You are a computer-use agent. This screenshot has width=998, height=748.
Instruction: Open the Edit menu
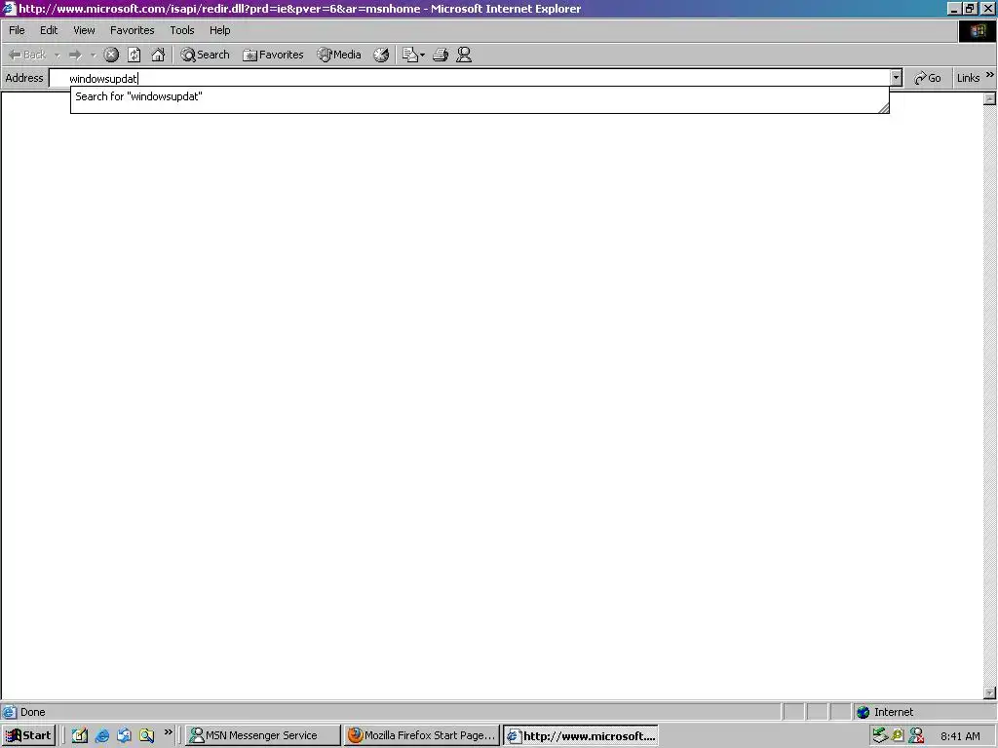click(49, 30)
